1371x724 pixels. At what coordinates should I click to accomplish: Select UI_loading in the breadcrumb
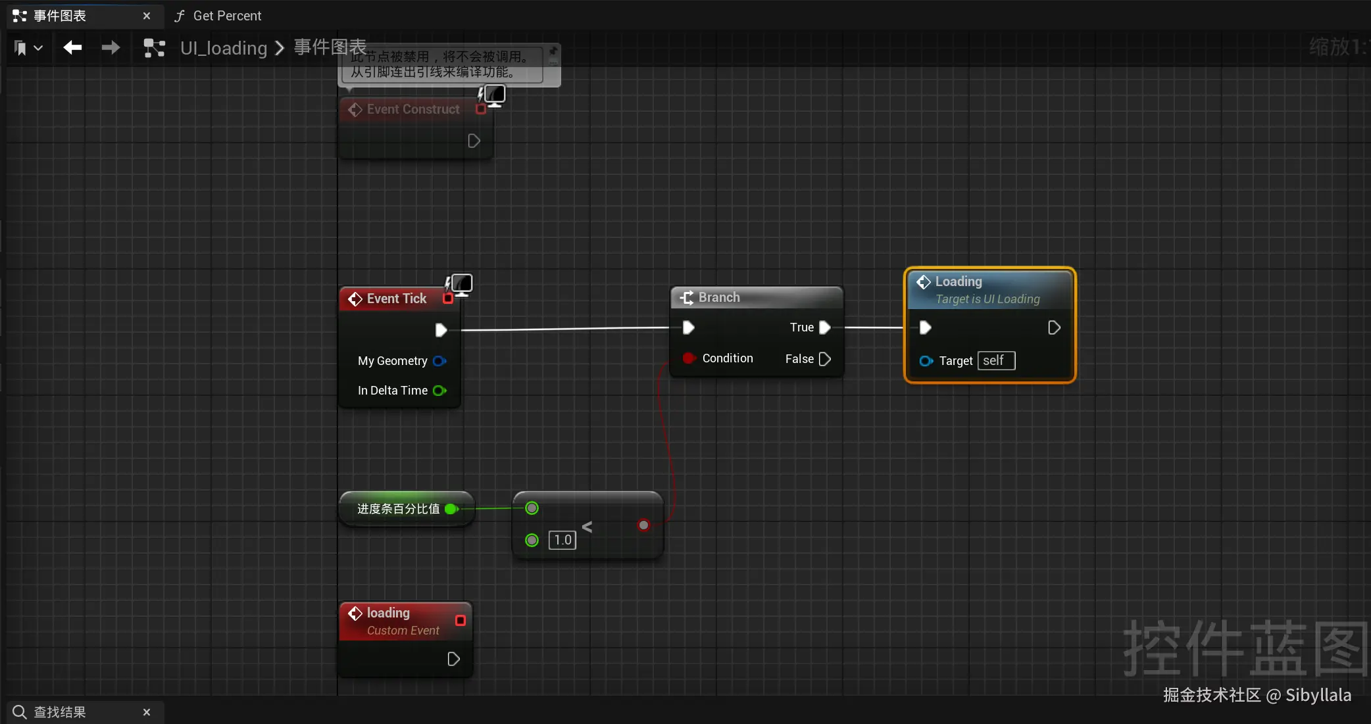224,48
